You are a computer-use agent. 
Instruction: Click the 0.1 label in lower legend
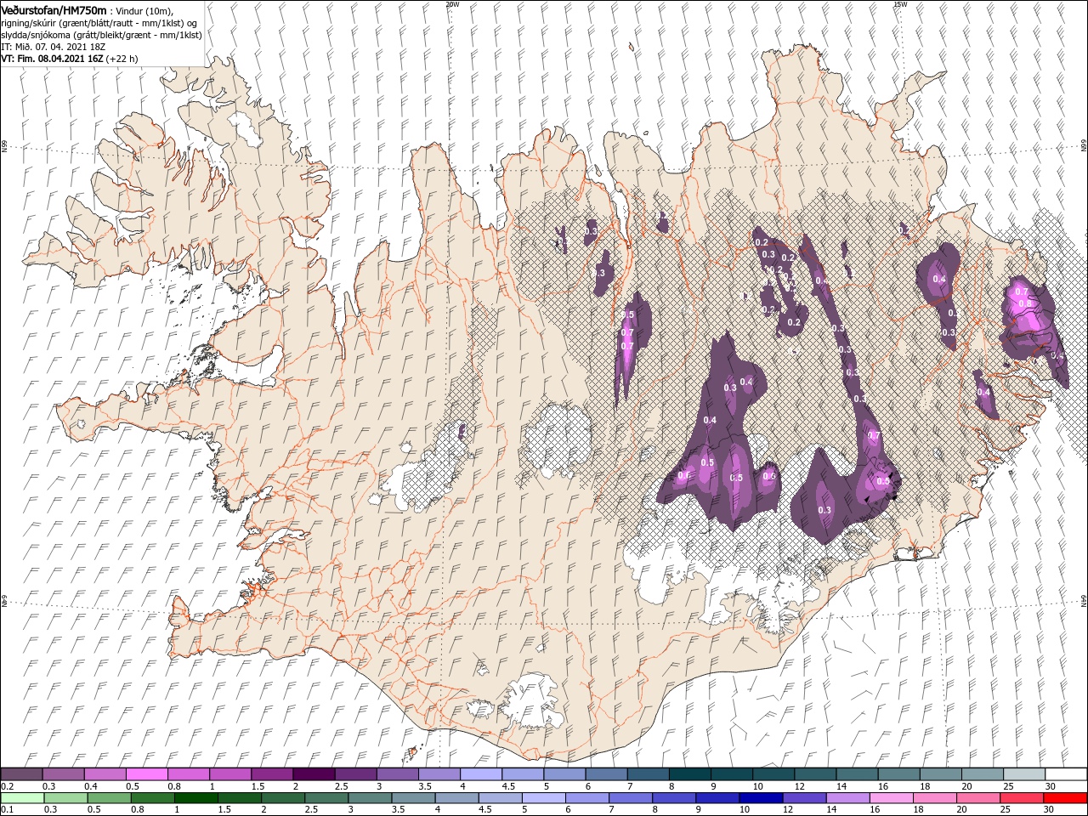[x=7, y=810]
